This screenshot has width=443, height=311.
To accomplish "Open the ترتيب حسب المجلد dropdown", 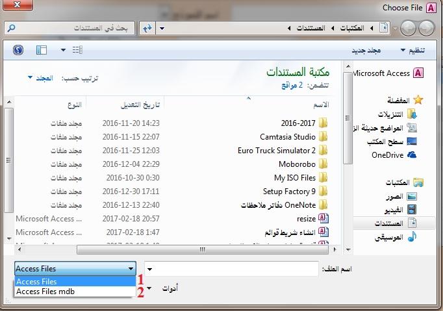I will (40, 78).
